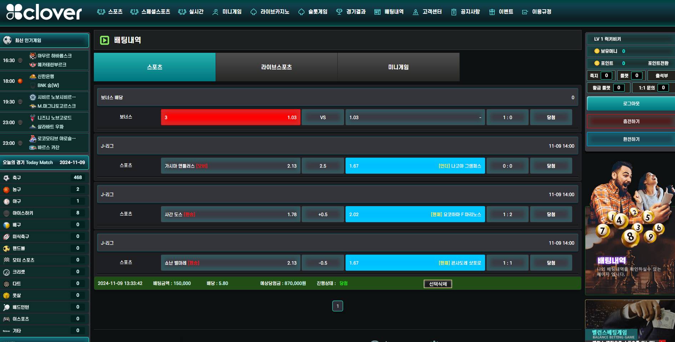Click the basketball icon in sports list
The image size is (675, 342).
6,190
